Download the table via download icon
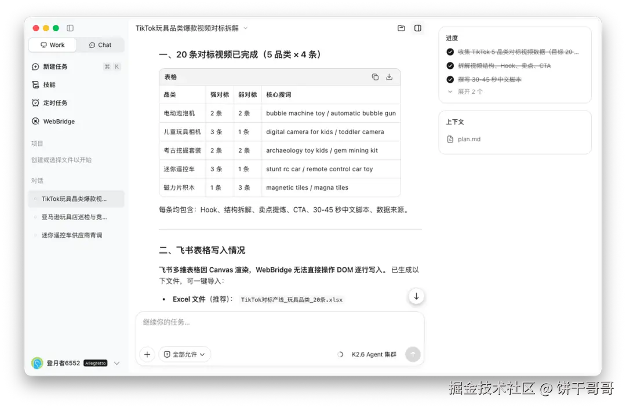The height and width of the screenshot is (408, 626). (x=390, y=77)
